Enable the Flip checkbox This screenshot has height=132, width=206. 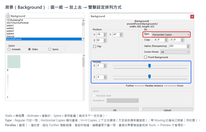tap(95, 46)
